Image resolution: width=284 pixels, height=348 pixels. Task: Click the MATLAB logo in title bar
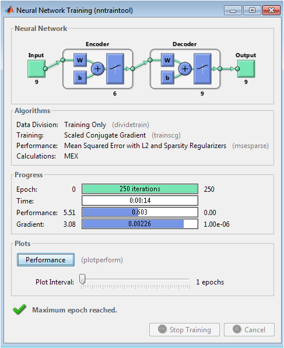coord(9,10)
